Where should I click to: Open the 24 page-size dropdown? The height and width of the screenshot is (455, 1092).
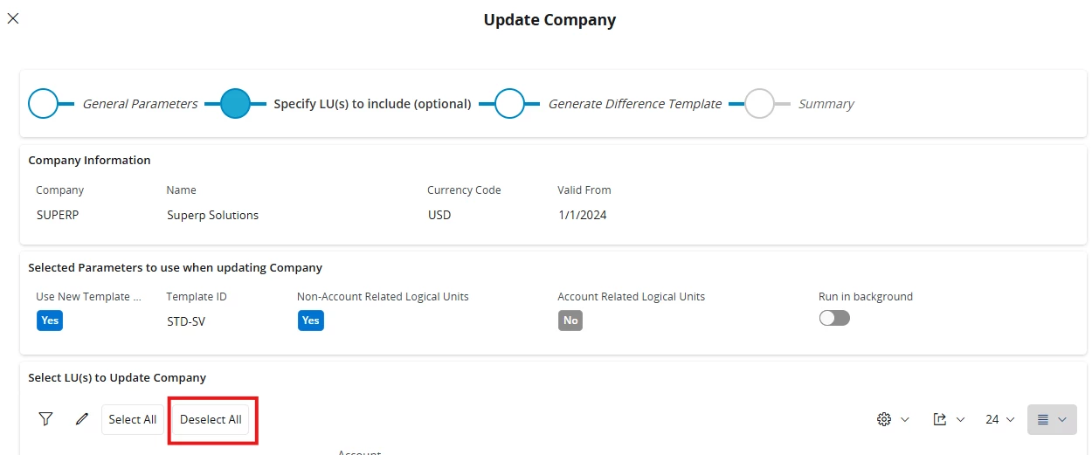tap(1001, 419)
